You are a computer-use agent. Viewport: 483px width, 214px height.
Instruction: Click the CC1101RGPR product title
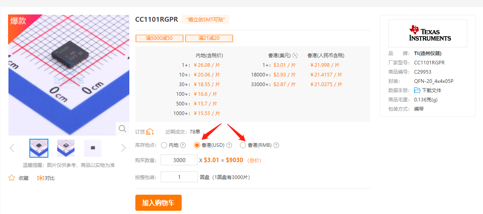point(156,19)
